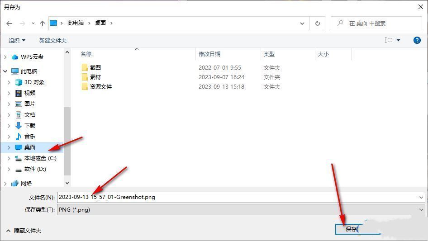Open the 文件名 dropdown arrow

421,197
